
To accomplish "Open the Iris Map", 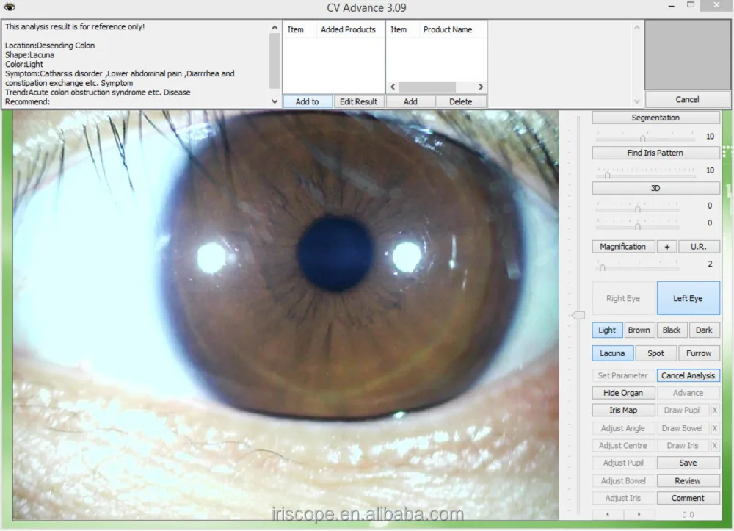I will pyautogui.click(x=623, y=411).
